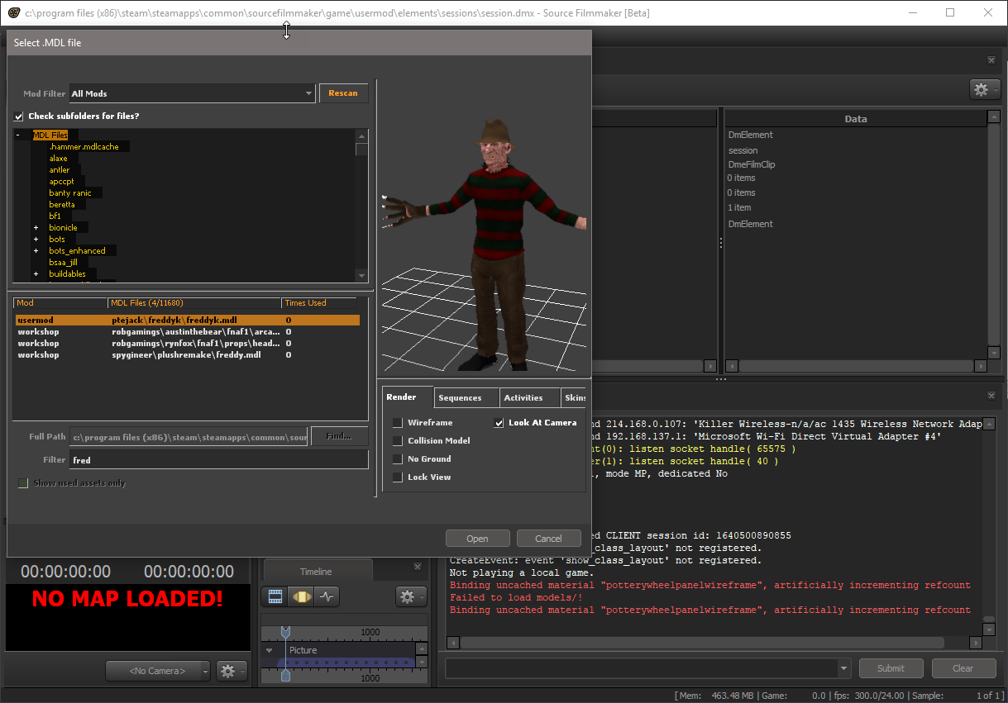
Task: Open the element viewer settings gear
Action: [x=984, y=89]
